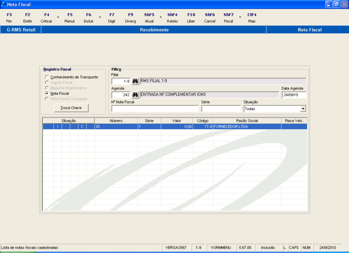Click the F2 Emitir toolbar item
The image size is (349, 253).
[x=28, y=18]
